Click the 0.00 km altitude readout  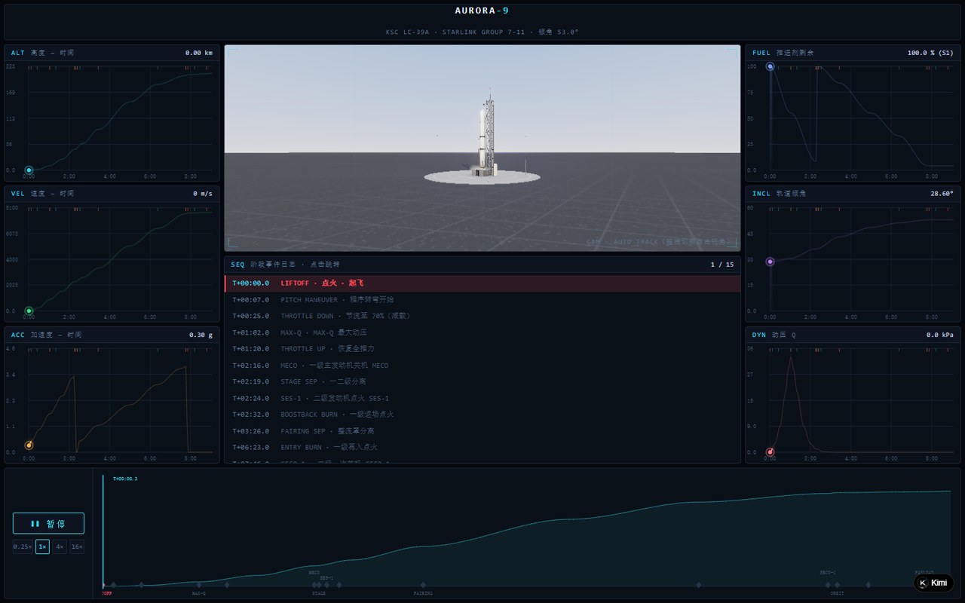(199, 53)
